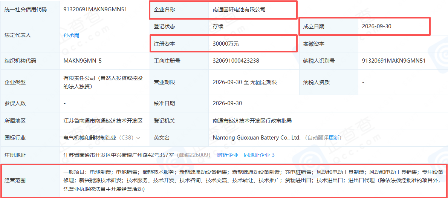
Task: Click the 纳税人资质 label cell
Action: tap(329, 82)
